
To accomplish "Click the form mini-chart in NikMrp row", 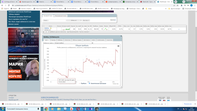I will (106, 29).
